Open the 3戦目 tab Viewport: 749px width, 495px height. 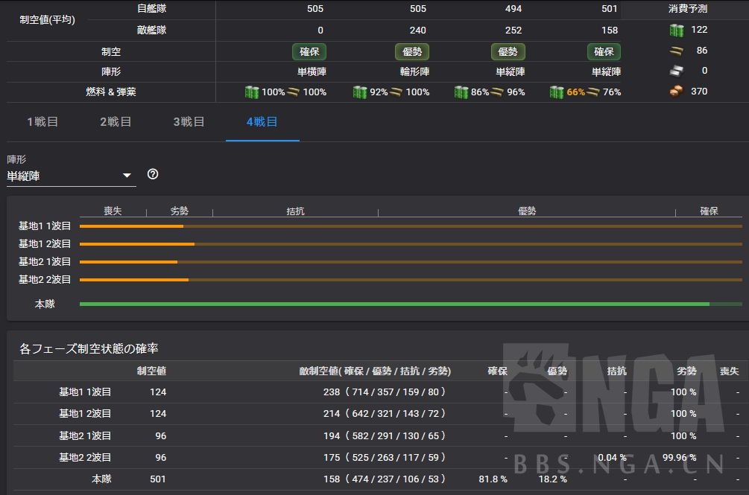[x=189, y=121]
